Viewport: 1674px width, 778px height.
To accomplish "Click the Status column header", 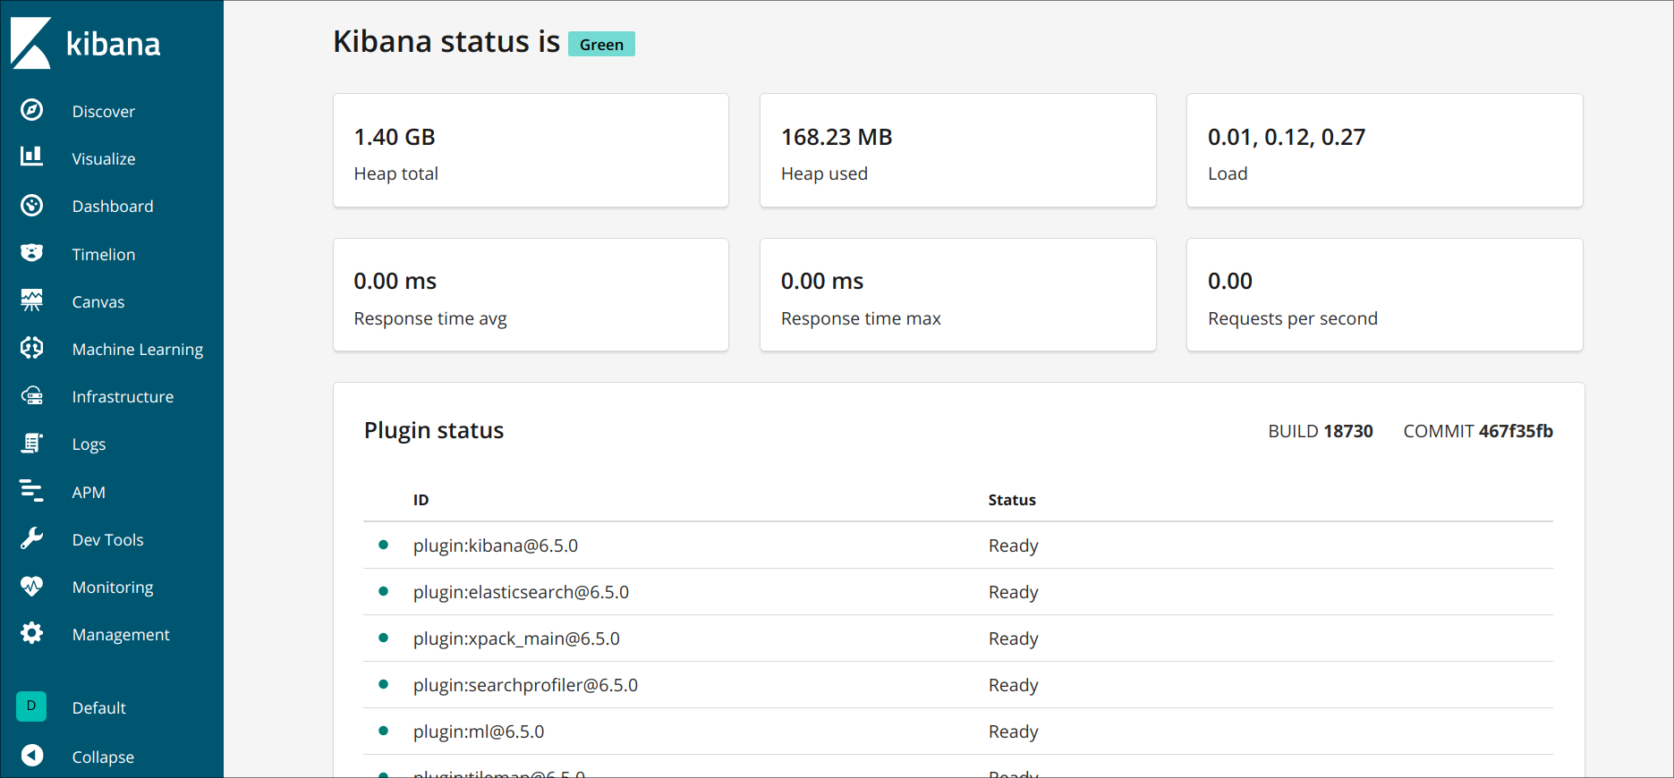I will (1012, 500).
